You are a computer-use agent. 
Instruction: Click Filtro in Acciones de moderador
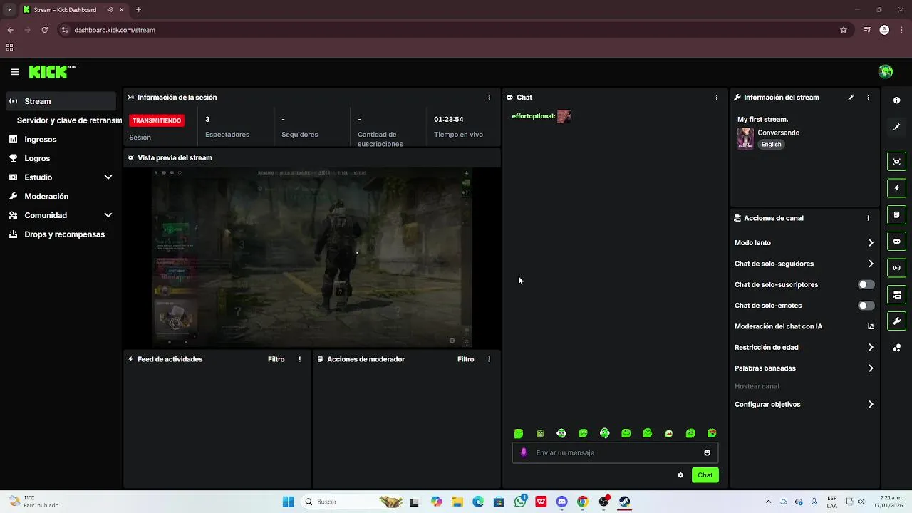point(465,359)
